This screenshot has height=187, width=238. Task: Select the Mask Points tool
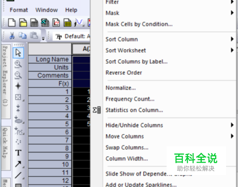click(19, 120)
